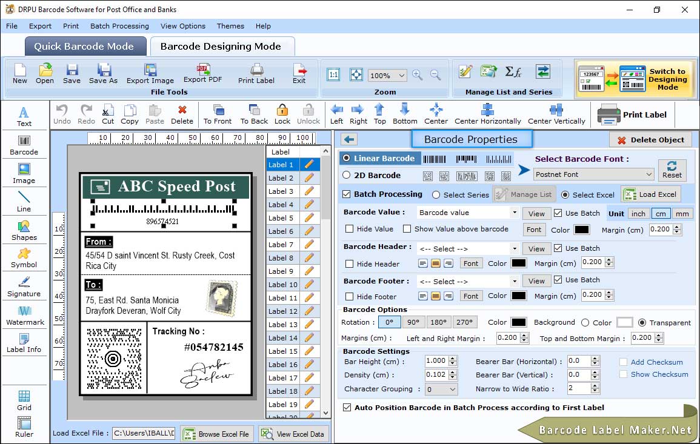Lock the selected object
Image resolution: width=700 pixels, height=444 pixels.
coord(282,114)
